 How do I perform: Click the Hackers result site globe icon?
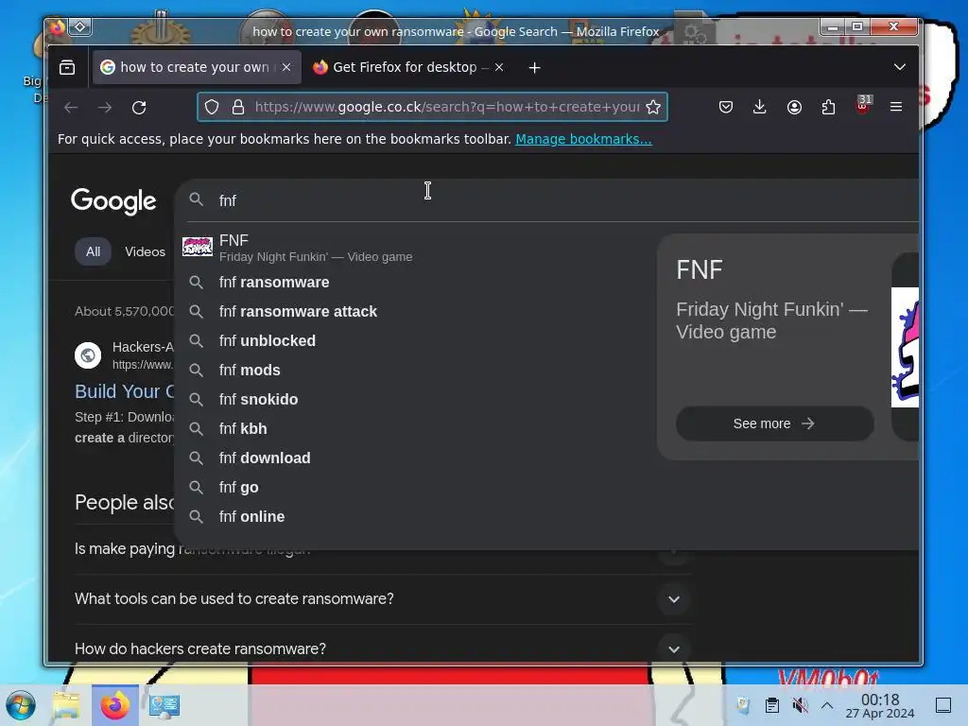coord(88,355)
